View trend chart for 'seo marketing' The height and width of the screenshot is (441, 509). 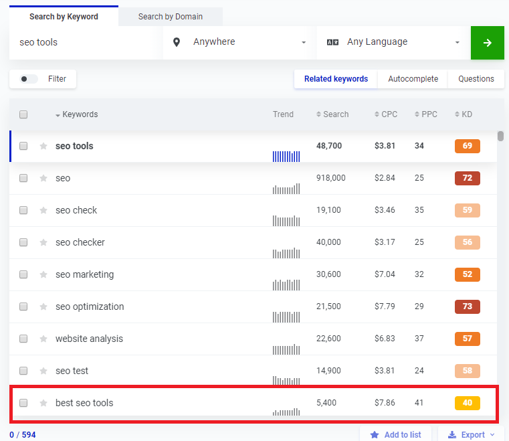[x=286, y=285]
